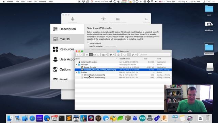Select the MDS intro file on desktop
Viewport: 218px width, 123px height.
coord(209,26)
